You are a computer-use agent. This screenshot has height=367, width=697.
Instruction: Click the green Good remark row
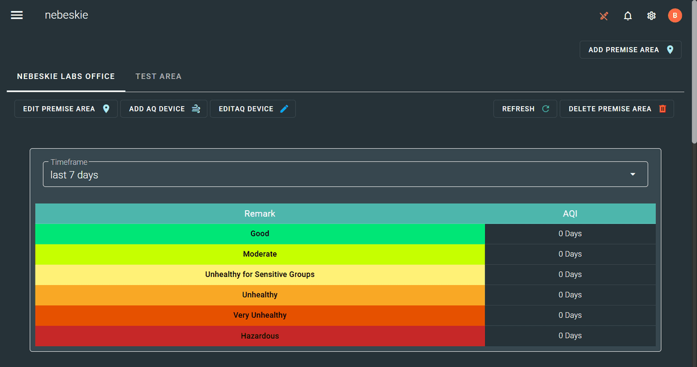pyautogui.click(x=260, y=233)
